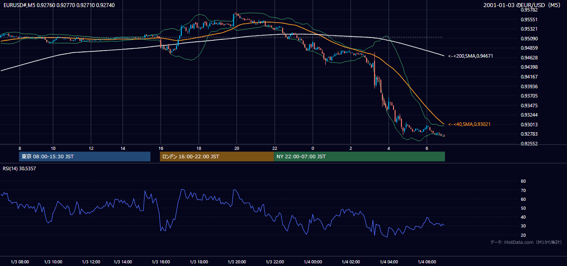Viewport: 567px width, 266px height.
Task: Select the 40 SMA 0.93021 label
Action: click(469, 125)
